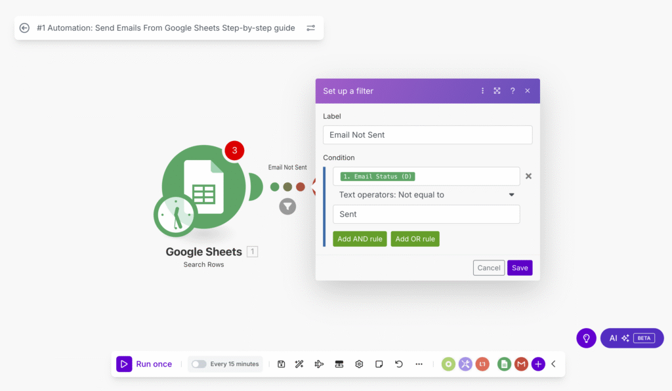Click the scenario title text
This screenshot has height=391, width=672.
pos(166,28)
